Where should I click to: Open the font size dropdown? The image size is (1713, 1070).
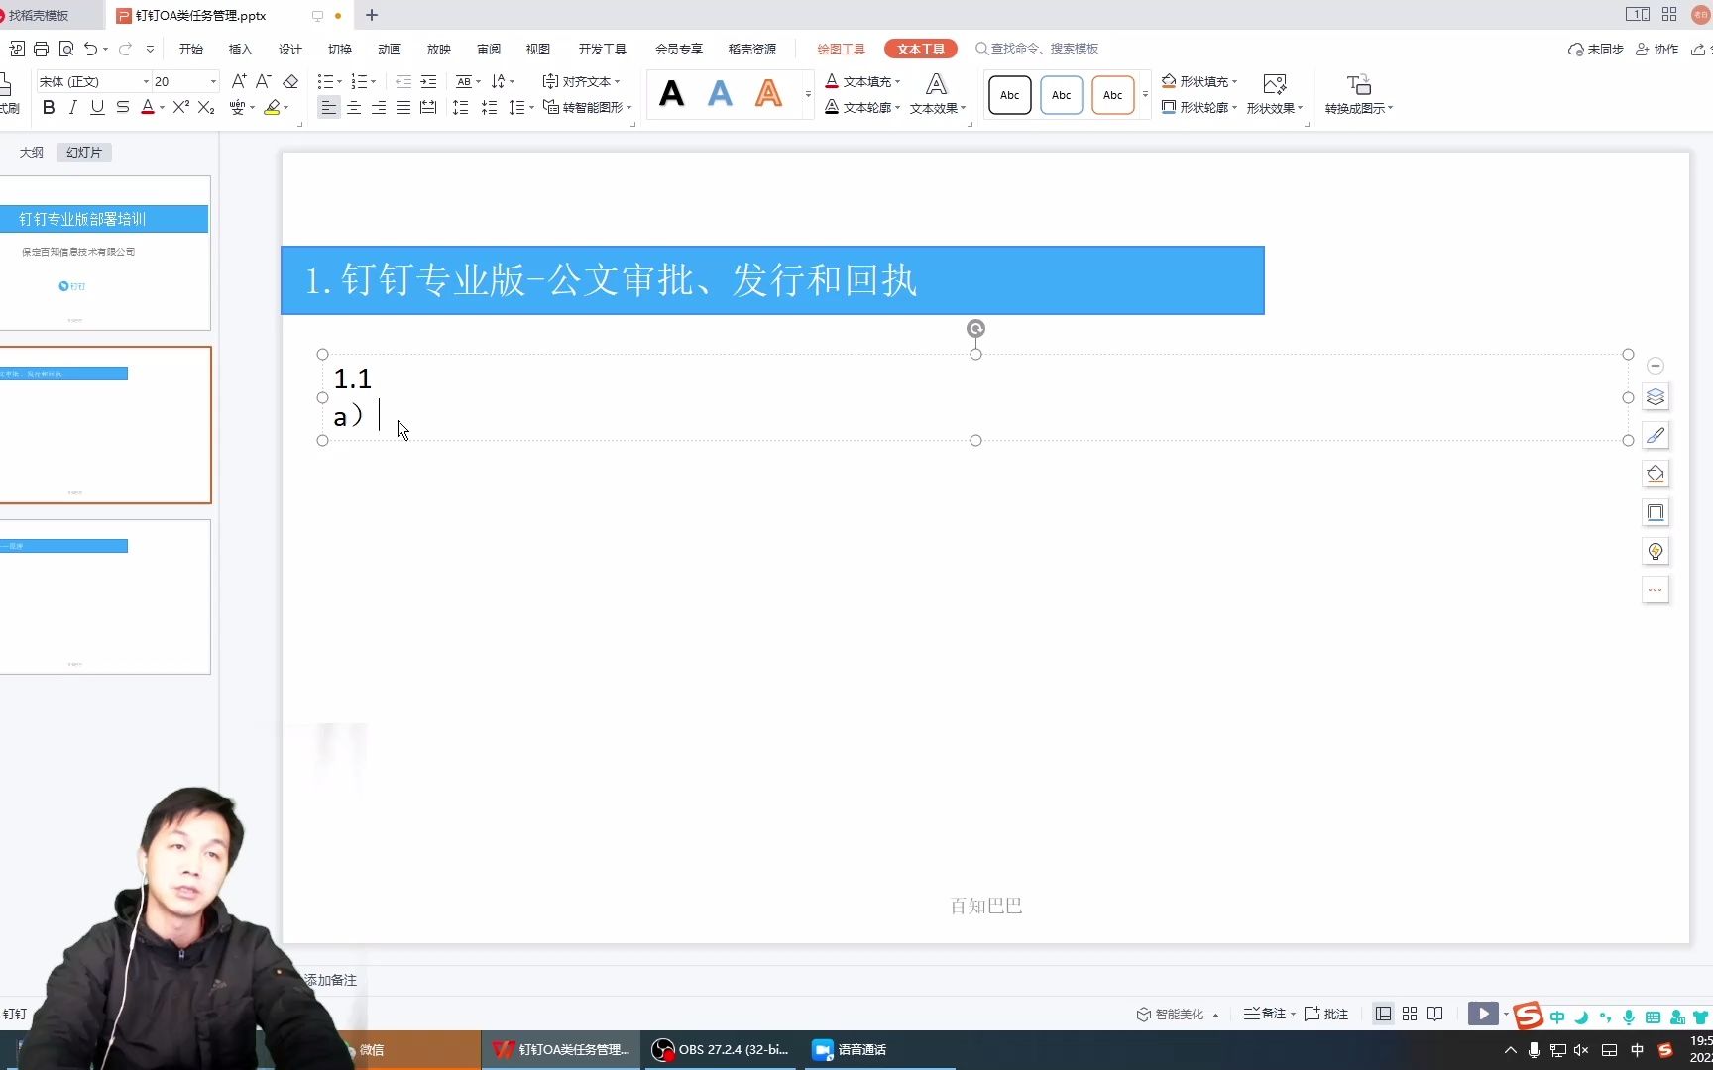click(213, 81)
